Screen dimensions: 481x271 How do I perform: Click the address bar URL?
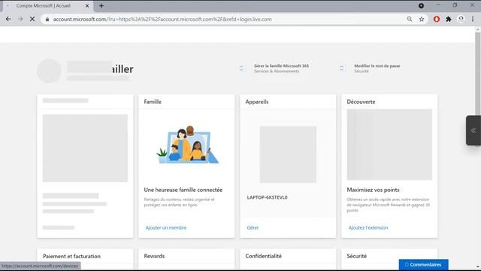(162, 19)
